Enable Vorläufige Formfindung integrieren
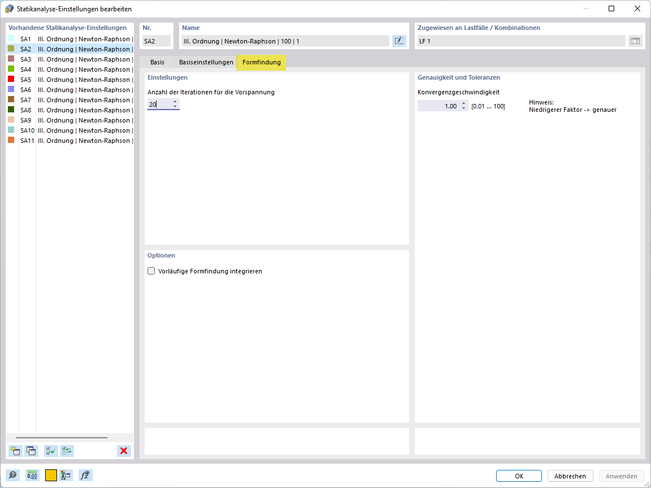 pyautogui.click(x=151, y=271)
